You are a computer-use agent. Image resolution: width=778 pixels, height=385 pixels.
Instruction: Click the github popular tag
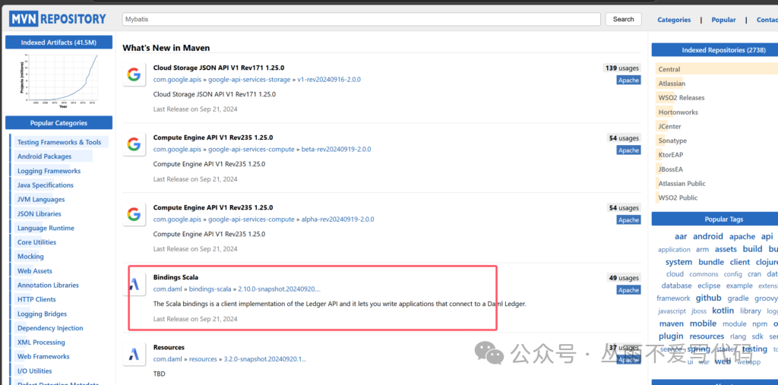[709, 298]
